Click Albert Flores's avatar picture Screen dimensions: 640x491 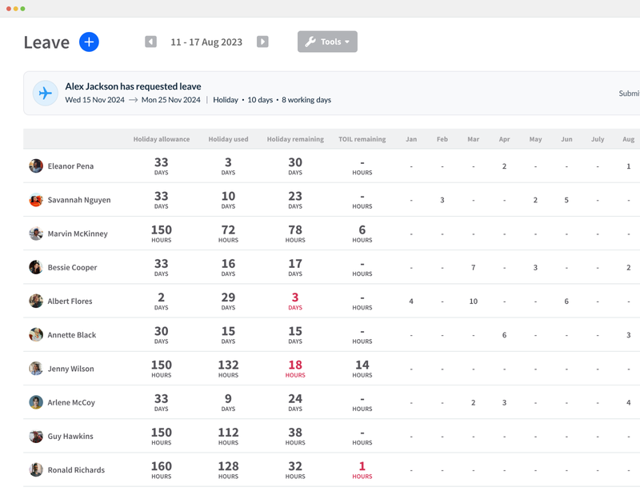point(36,301)
